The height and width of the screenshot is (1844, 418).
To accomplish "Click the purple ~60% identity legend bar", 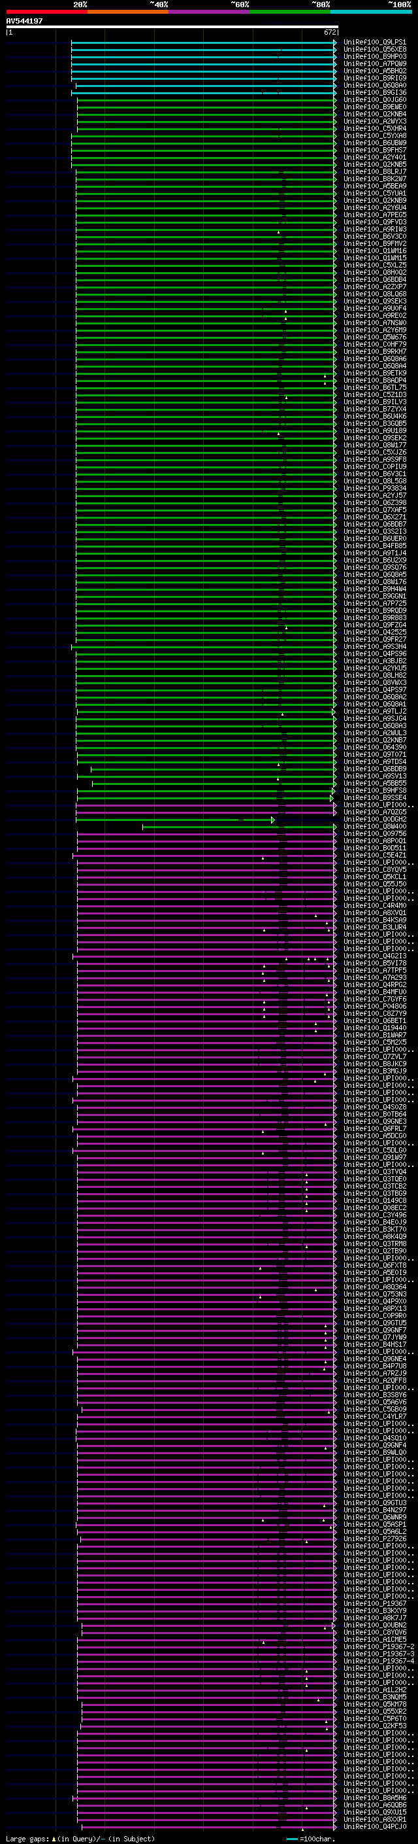I will pos(208,12).
